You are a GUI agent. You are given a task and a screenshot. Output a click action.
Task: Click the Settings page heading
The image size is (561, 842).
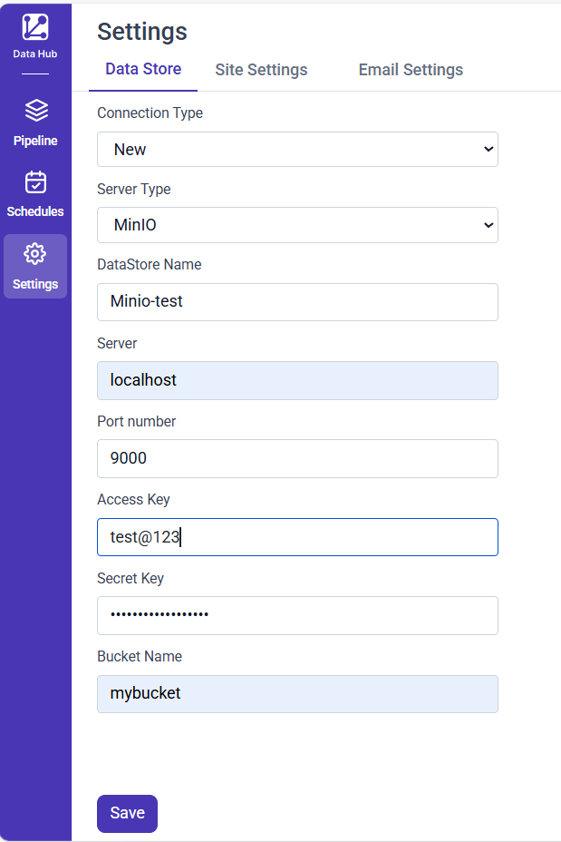(x=142, y=32)
